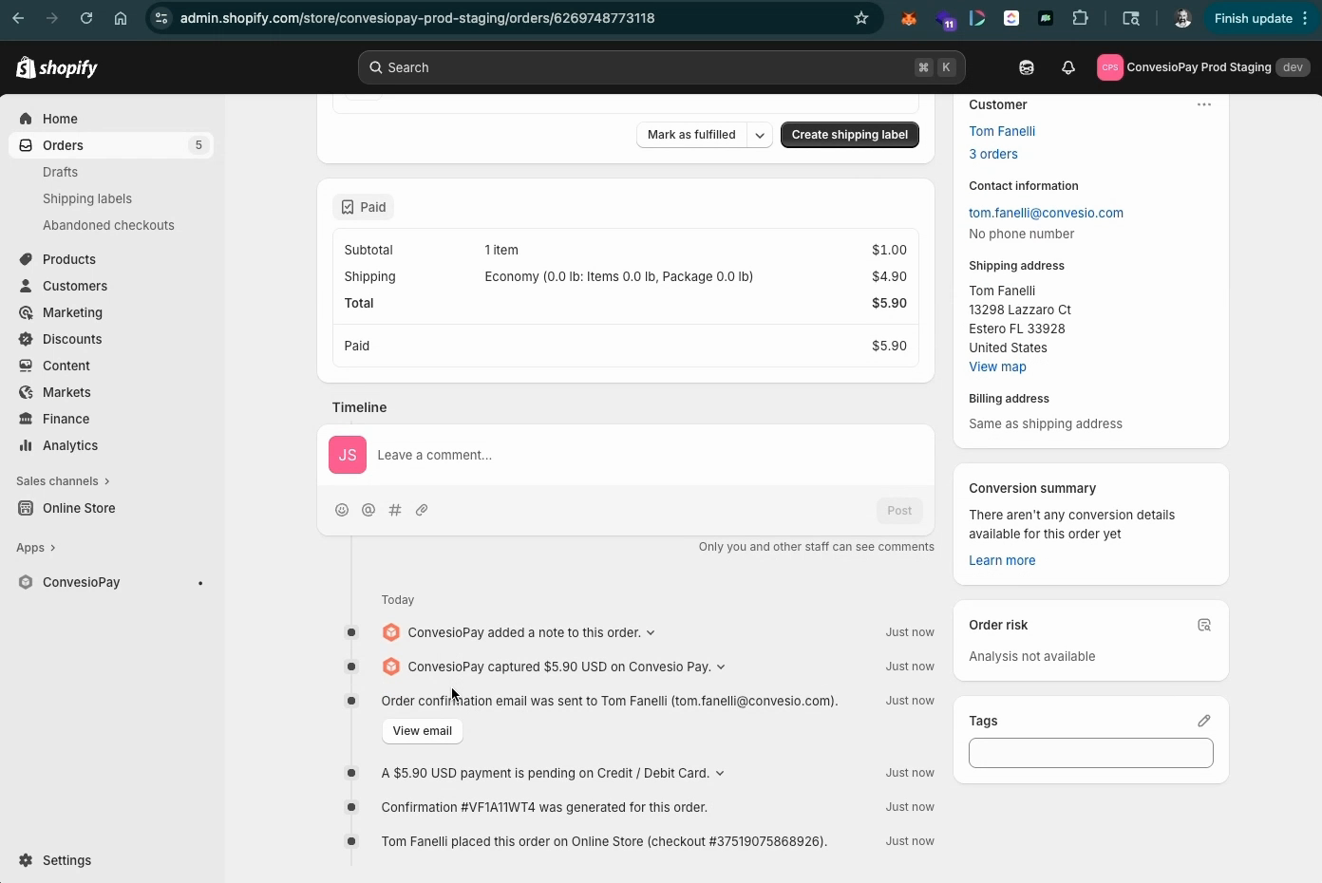Screen dimensions: 1322x883
Task: Go back to the previous page
Action: [18, 18]
